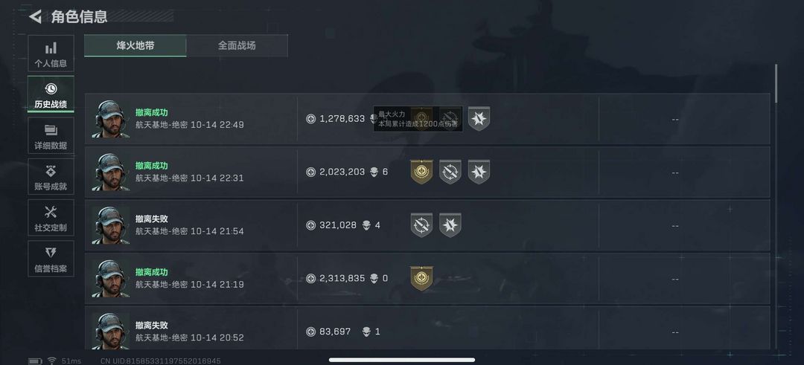Switch to the 全面战场 tab
Screen dimensions: 804x365
tap(237, 45)
